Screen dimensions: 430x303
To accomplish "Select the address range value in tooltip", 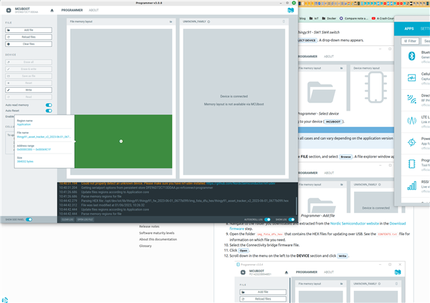I will click(34, 149).
